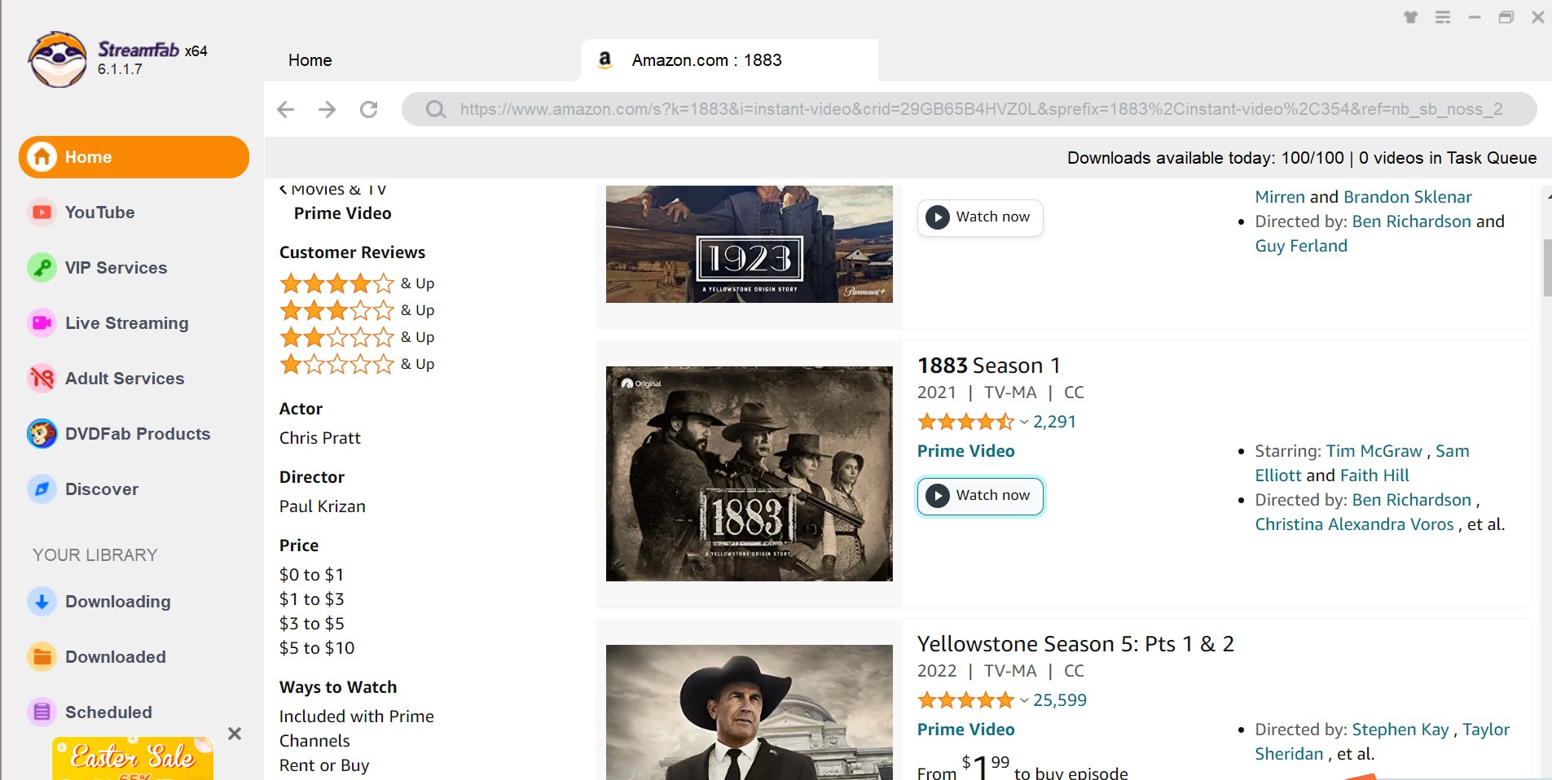The height and width of the screenshot is (780, 1552).
Task: Filter by 1 star & Up
Action: tap(357, 364)
